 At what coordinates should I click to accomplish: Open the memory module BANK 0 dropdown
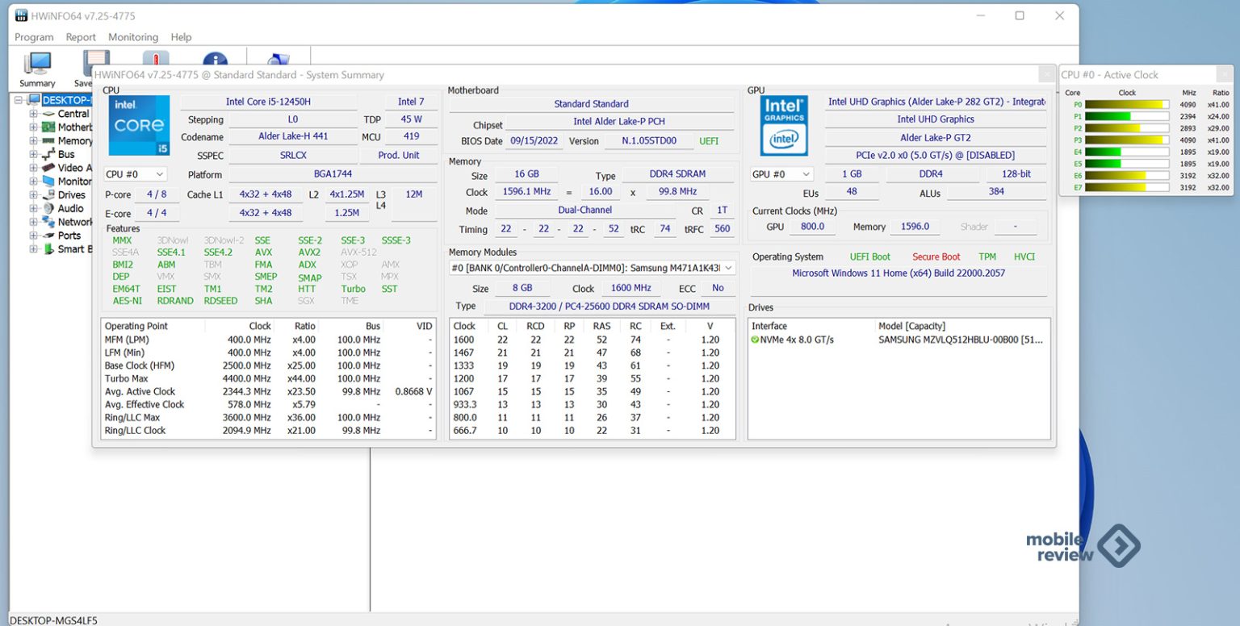pyautogui.click(x=592, y=268)
